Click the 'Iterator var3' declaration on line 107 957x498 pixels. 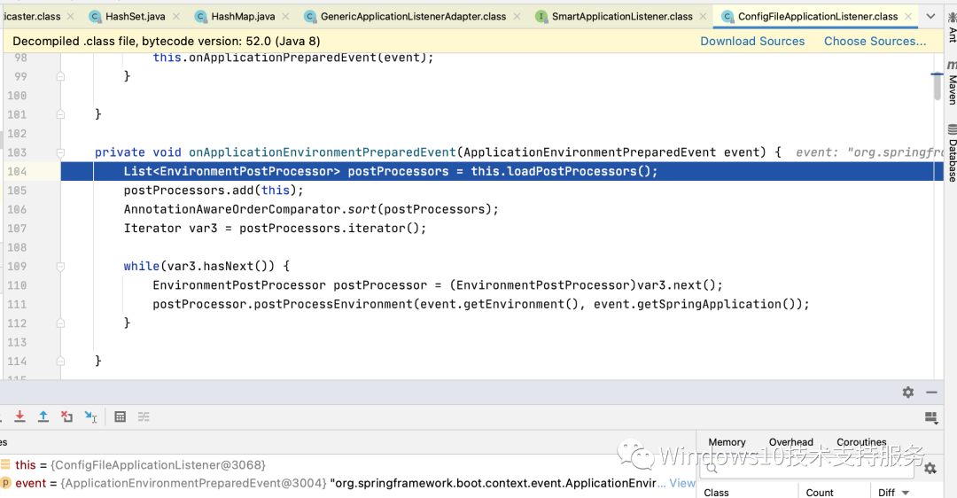click(170, 229)
